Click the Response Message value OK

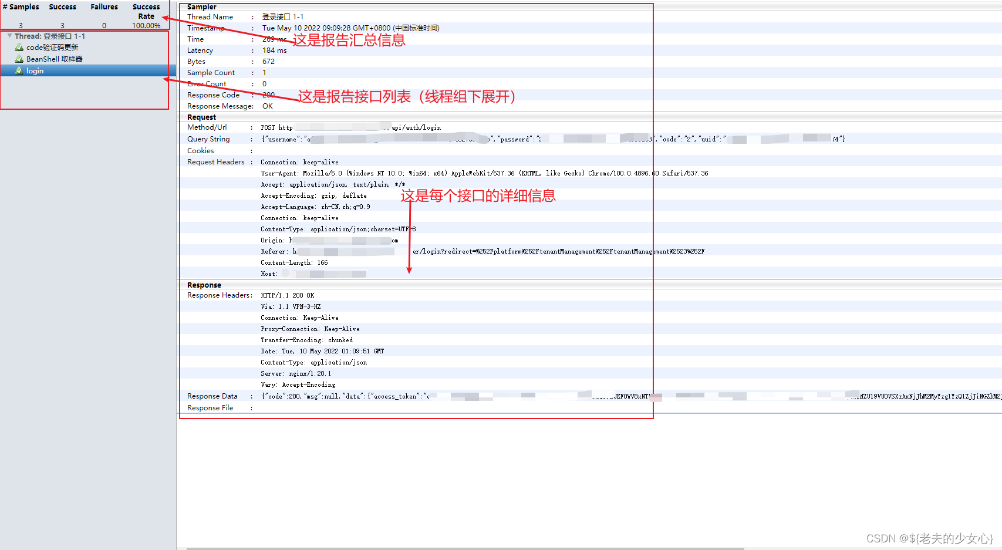point(268,106)
